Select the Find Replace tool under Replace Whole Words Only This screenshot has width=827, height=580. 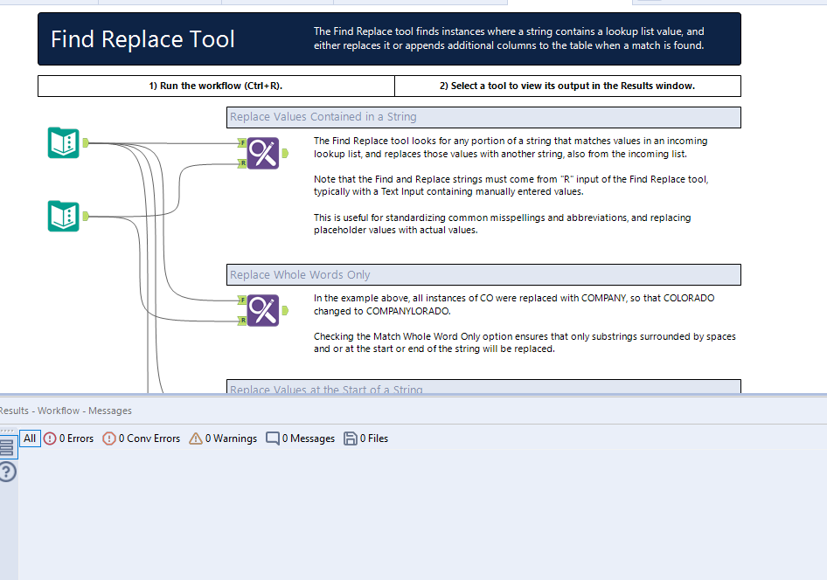pos(261,310)
